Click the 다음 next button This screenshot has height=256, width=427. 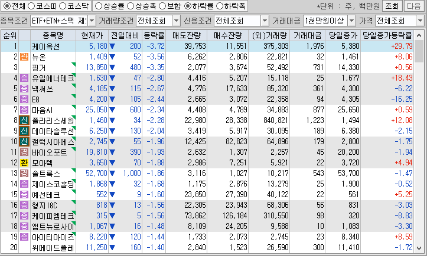click(x=414, y=6)
